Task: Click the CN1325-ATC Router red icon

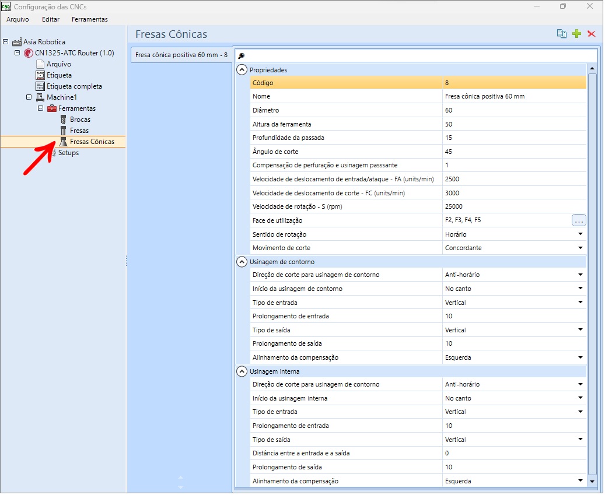Action: pyautogui.click(x=29, y=53)
